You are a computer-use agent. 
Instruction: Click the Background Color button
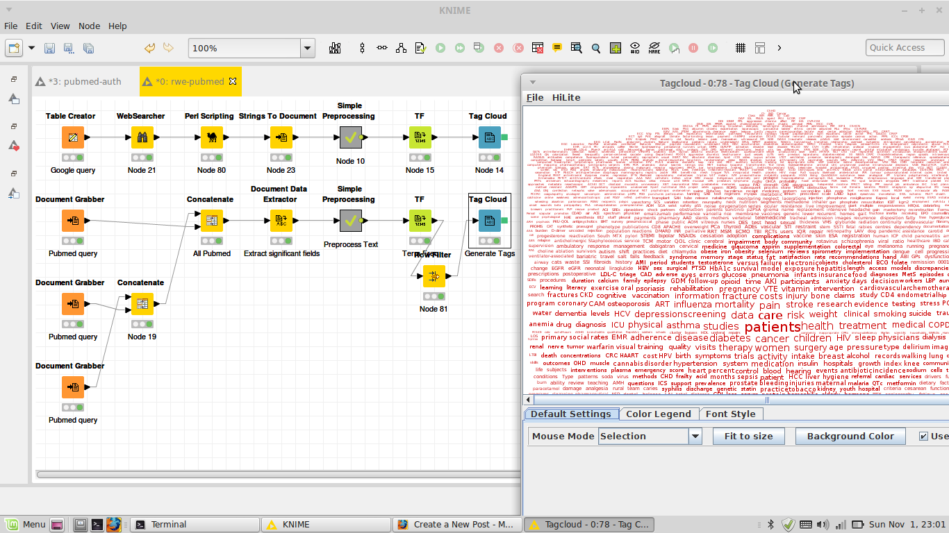coord(850,436)
